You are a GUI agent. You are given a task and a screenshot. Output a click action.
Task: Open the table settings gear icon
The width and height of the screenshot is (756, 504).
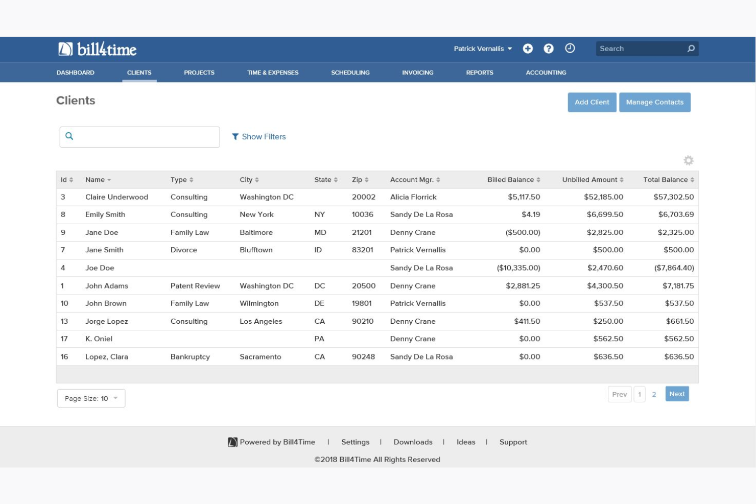point(689,160)
